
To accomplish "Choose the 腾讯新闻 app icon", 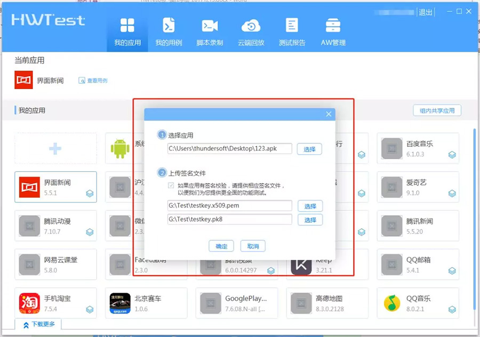I will point(392,226).
